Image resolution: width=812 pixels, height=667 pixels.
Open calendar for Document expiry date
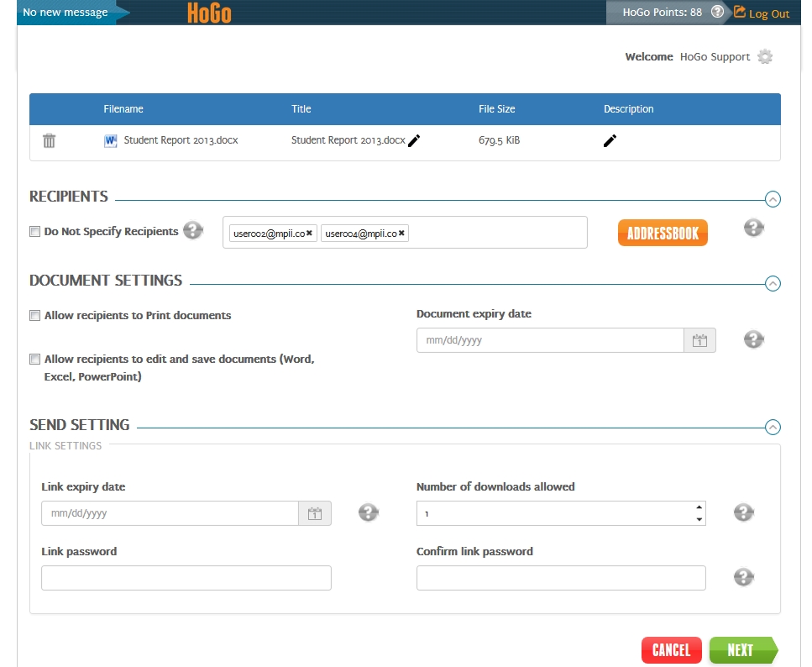pyautogui.click(x=700, y=340)
